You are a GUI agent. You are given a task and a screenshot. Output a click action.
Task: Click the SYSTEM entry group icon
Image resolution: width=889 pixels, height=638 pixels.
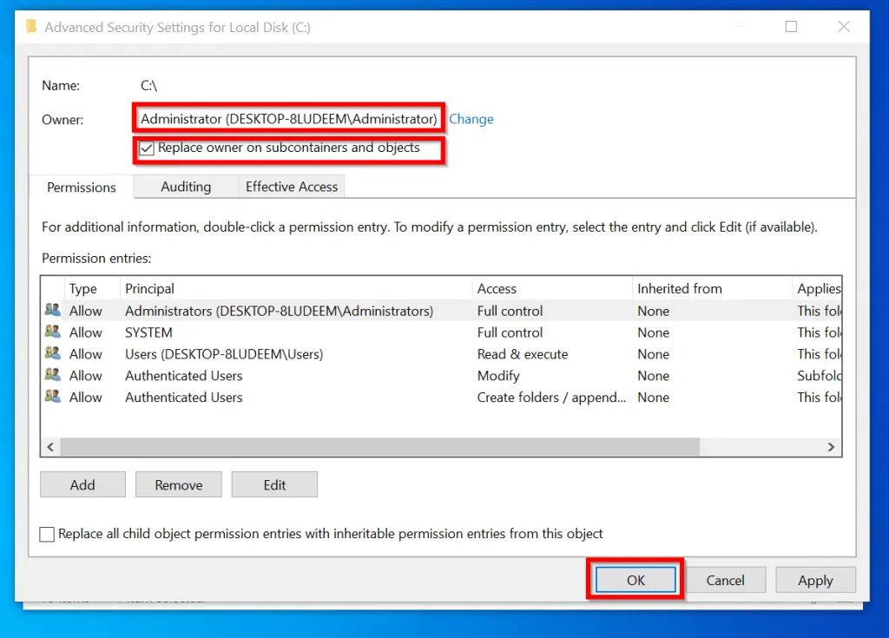point(53,332)
